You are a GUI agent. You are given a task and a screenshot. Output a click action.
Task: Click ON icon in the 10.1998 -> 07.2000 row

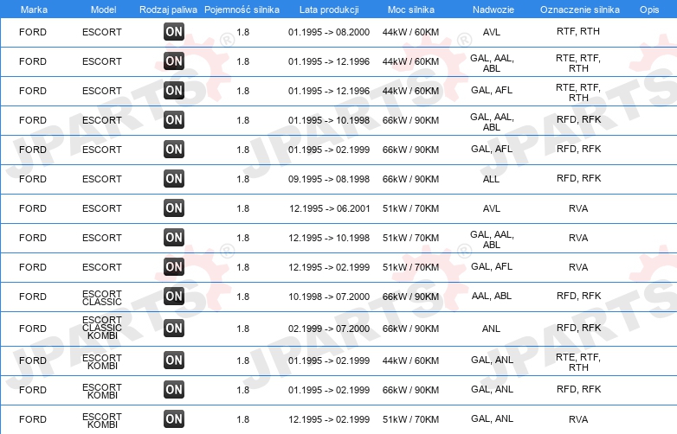point(174,296)
